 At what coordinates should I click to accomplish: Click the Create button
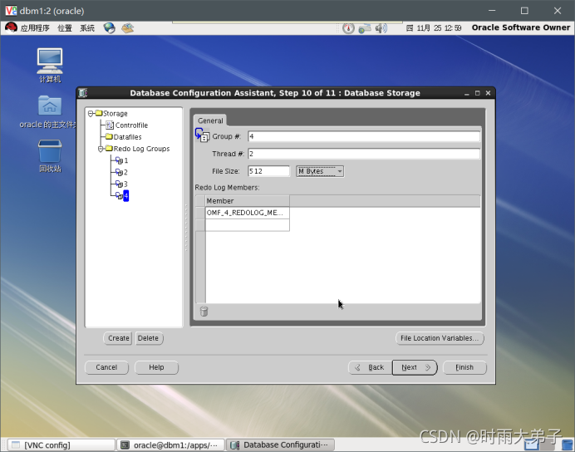click(119, 338)
